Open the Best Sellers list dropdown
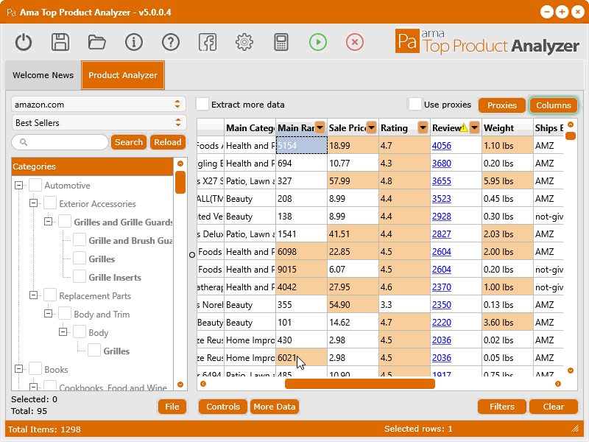Image resolution: width=589 pixels, height=442 pixels. [99, 123]
